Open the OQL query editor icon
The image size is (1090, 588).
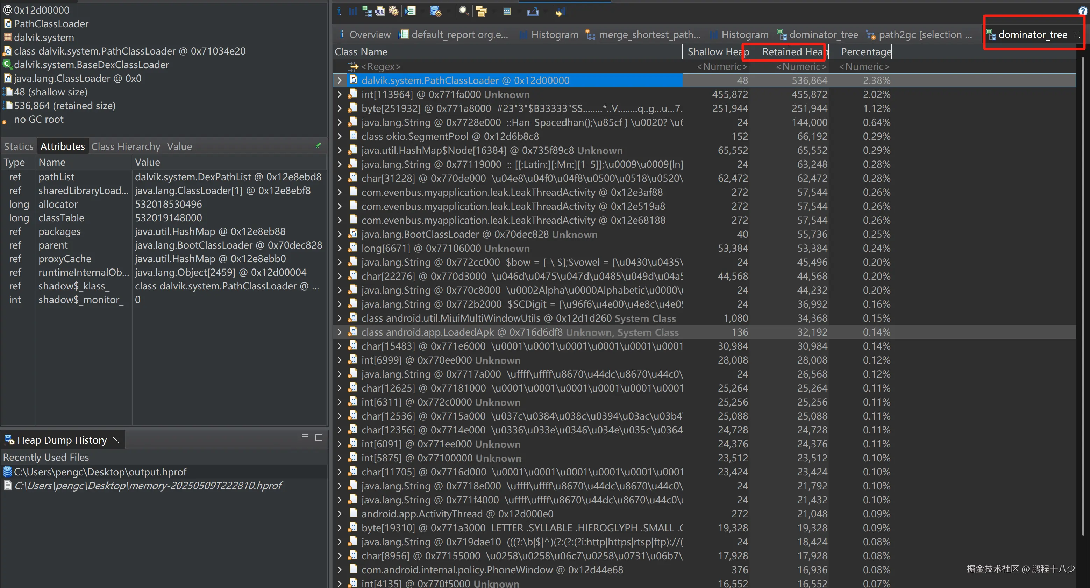pos(380,12)
